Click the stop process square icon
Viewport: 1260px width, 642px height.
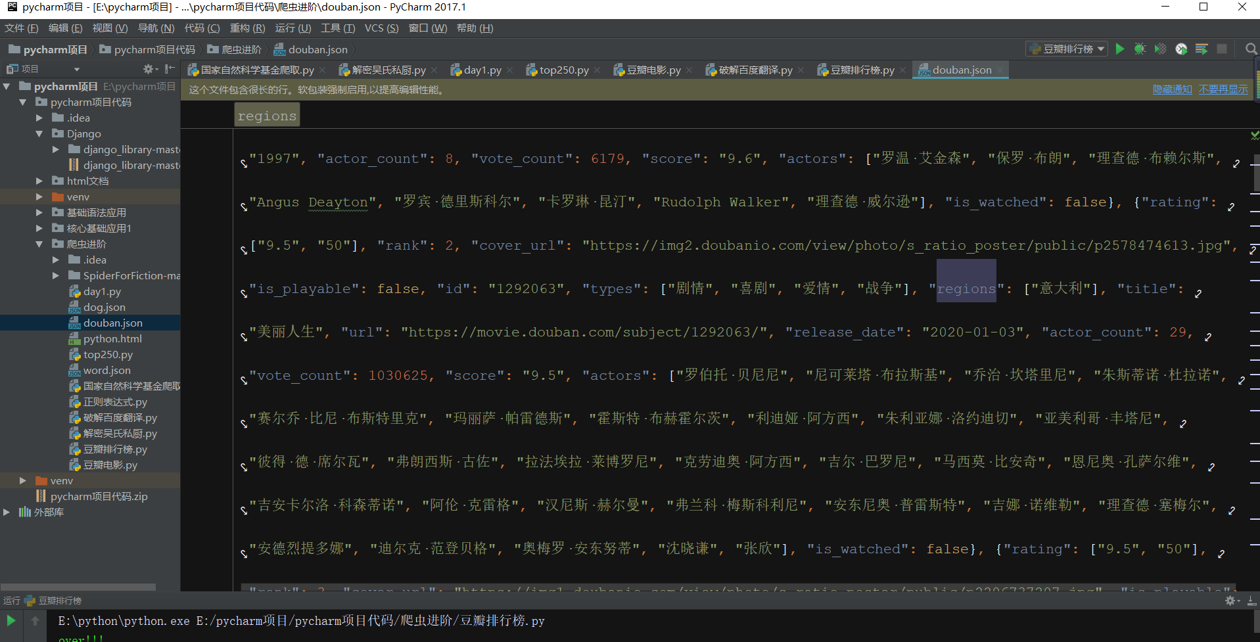tap(1222, 49)
